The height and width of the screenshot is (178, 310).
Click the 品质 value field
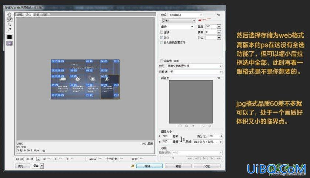211,27
